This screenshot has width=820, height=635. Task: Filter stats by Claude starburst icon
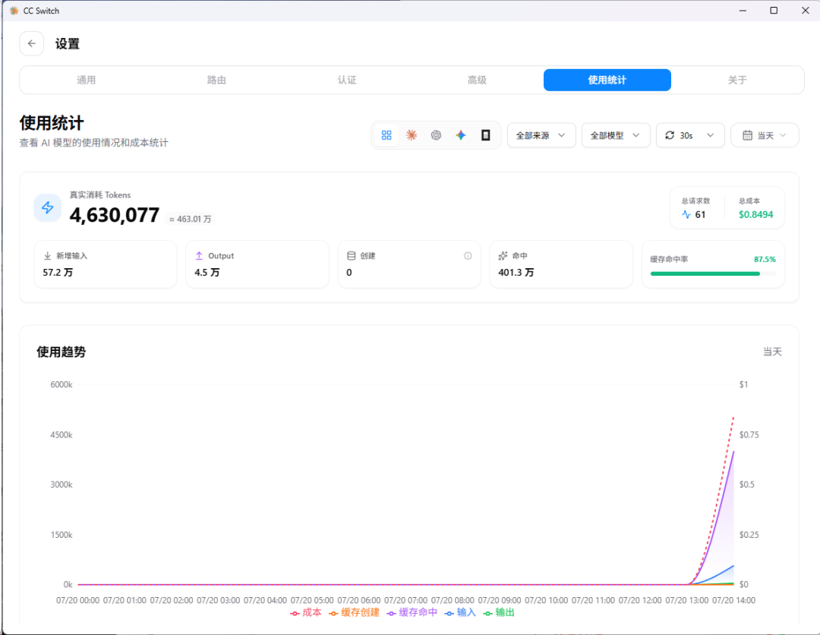coord(412,135)
